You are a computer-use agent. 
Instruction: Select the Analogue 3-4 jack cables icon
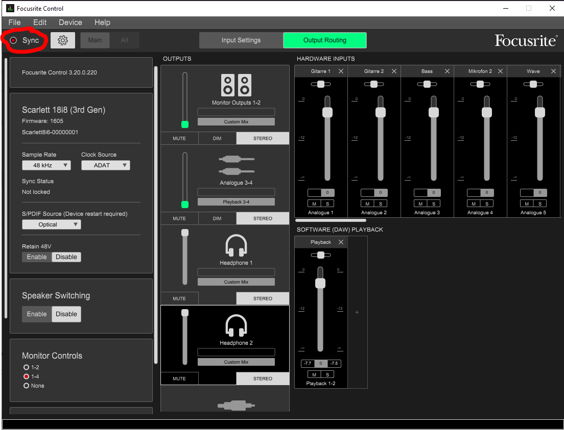[x=237, y=165]
